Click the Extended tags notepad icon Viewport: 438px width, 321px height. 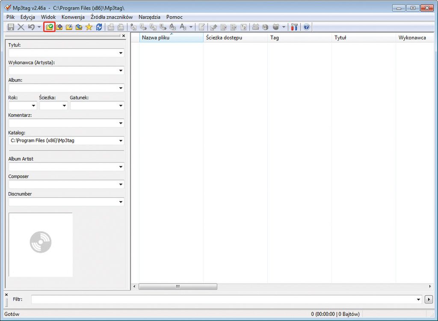201,27
